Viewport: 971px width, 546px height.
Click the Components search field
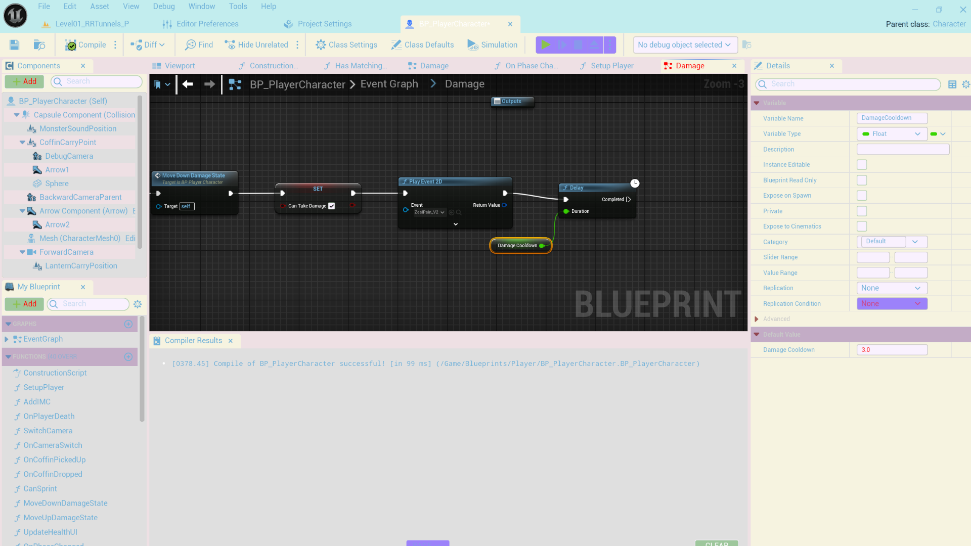click(97, 81)
